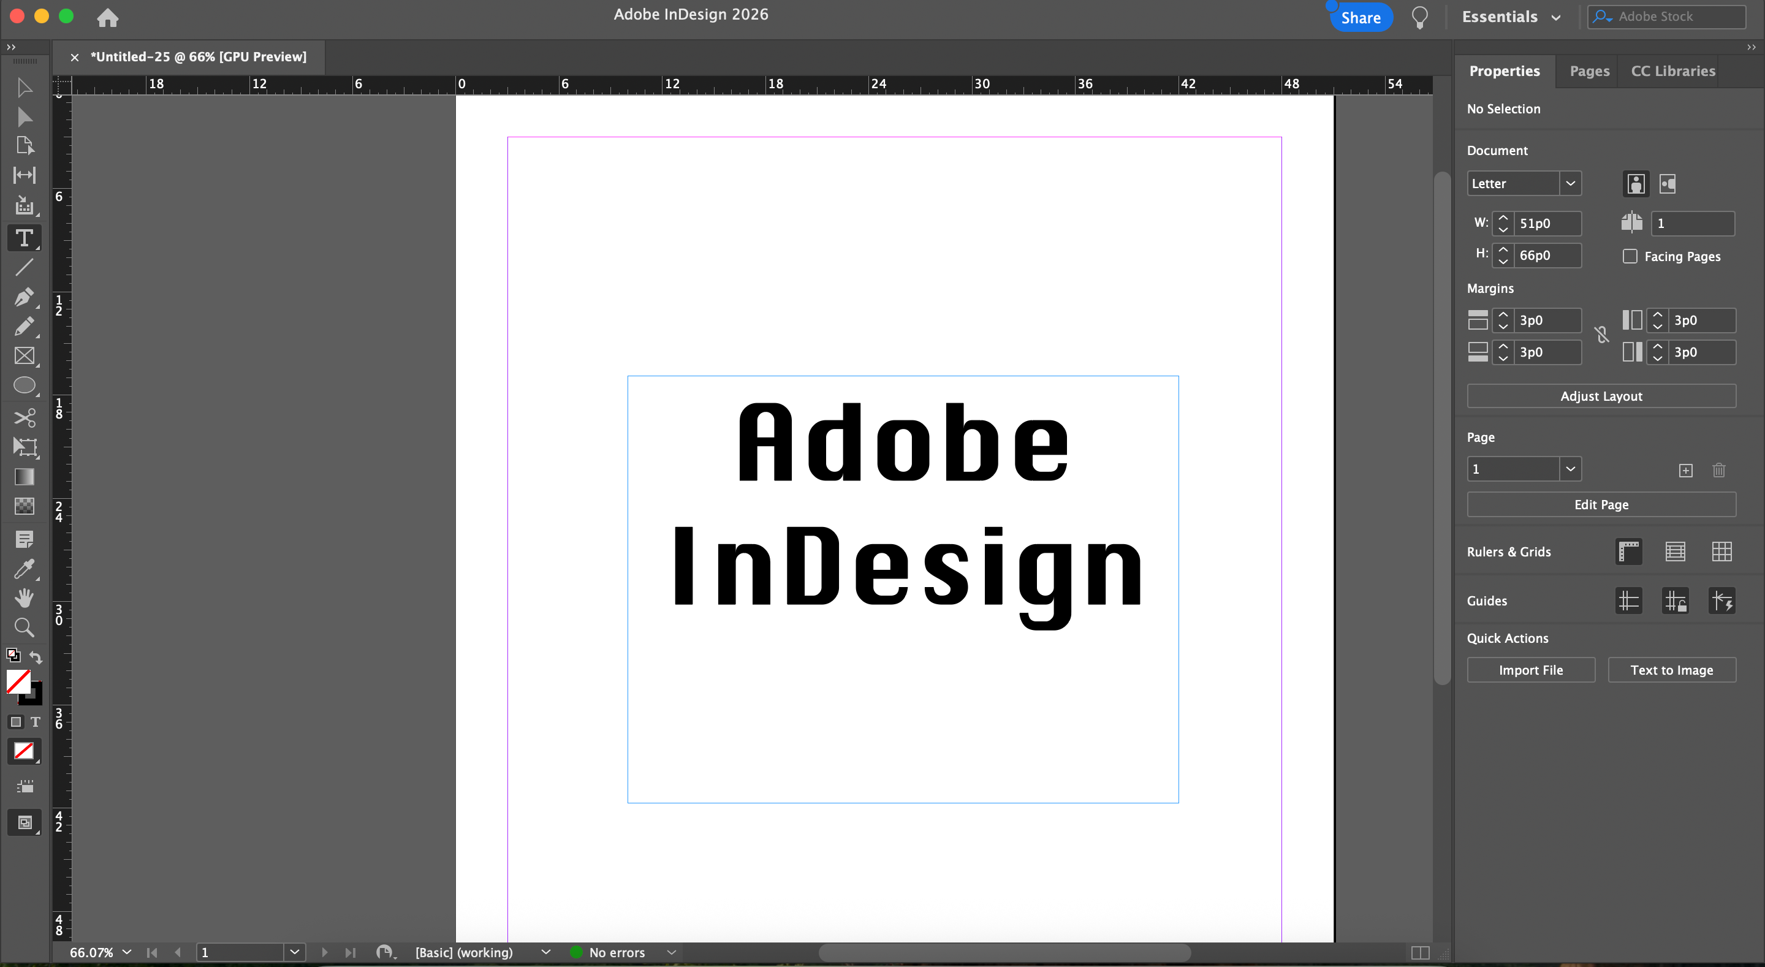Expand the Essentials workspace dropdown
The height and width of the screenshot is (967, 1765).
[x=1555, y=18]
